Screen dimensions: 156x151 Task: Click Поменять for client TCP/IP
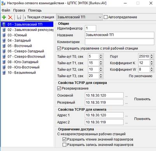[142, 119]
